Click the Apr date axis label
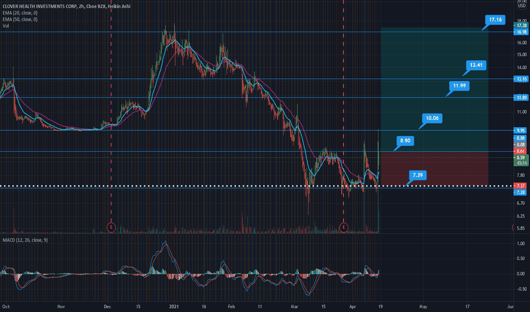 [x=353, y=306]
